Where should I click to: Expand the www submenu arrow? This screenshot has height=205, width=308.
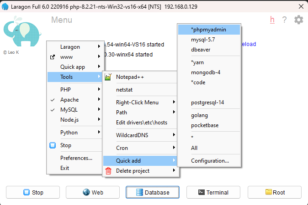point(99,56)
